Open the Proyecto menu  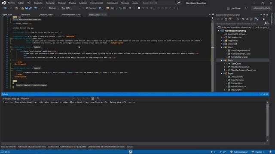(38, 3)
